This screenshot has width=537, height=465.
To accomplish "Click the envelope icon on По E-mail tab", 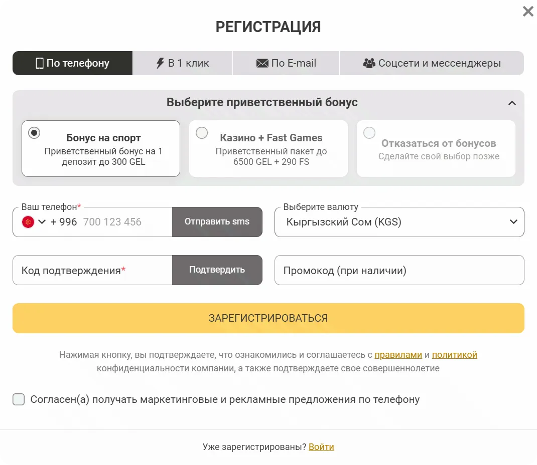I will point(261,63).
